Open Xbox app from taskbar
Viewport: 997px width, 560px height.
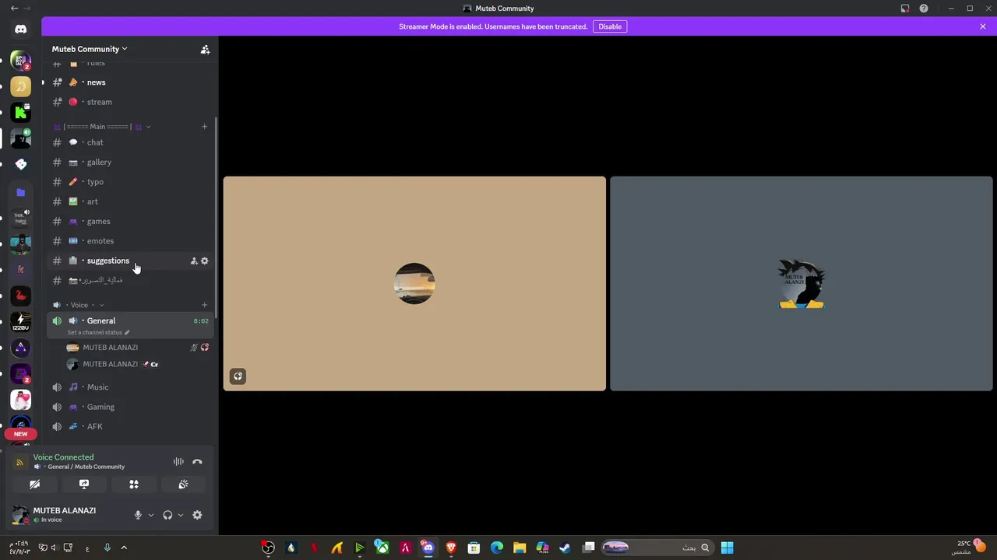pos(382,548)
